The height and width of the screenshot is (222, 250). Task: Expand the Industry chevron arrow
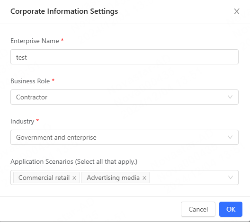(230, 137)
